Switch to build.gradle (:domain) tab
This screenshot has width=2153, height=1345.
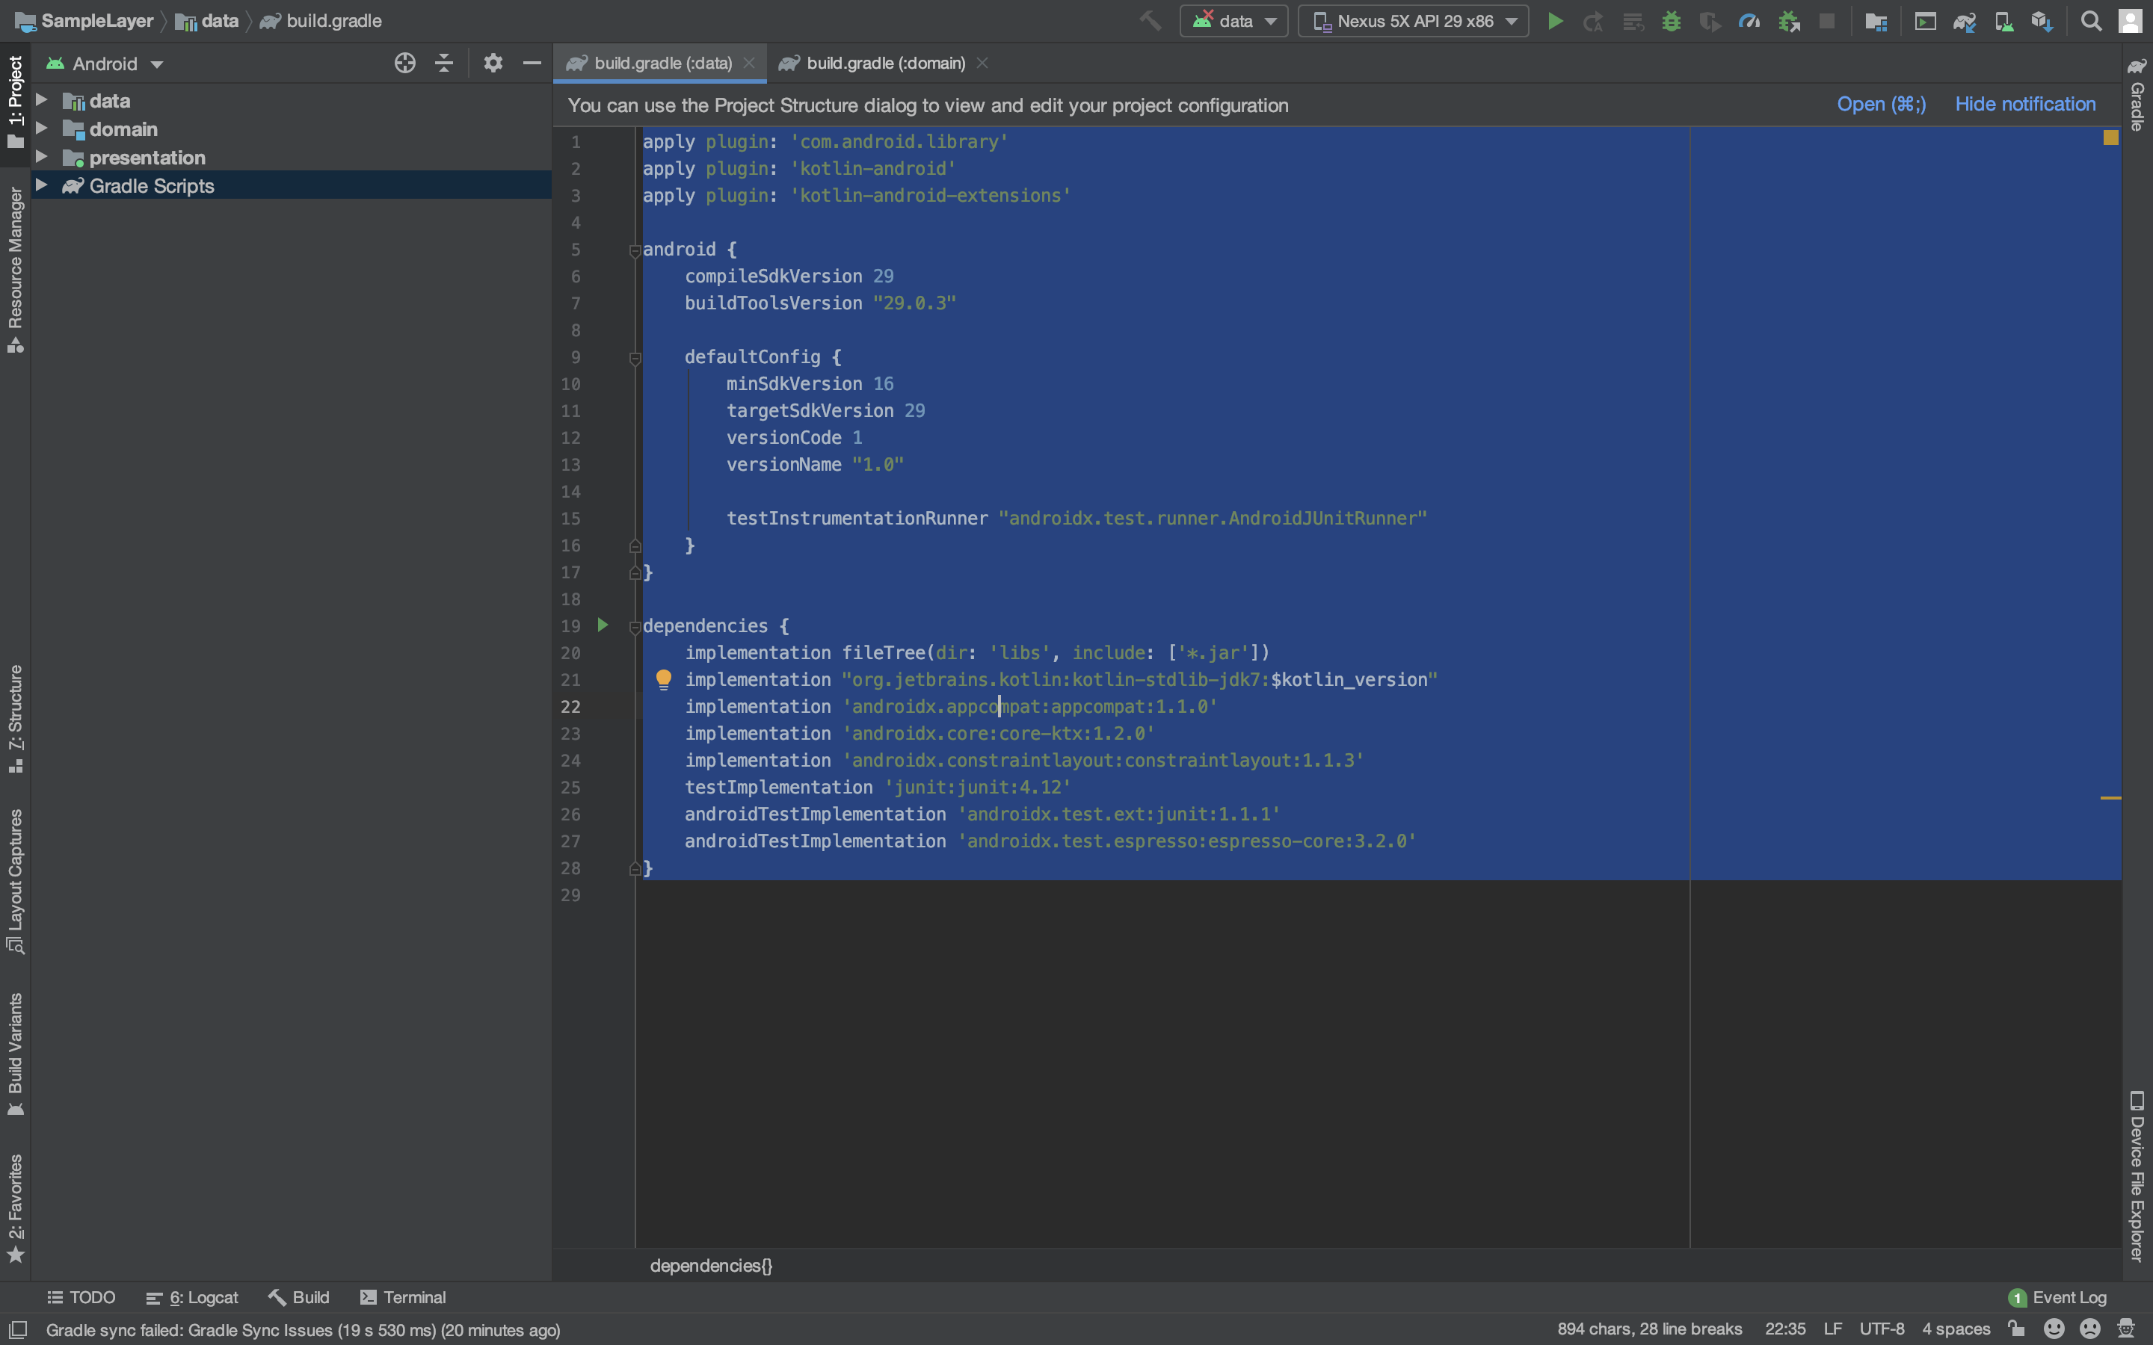884,64
